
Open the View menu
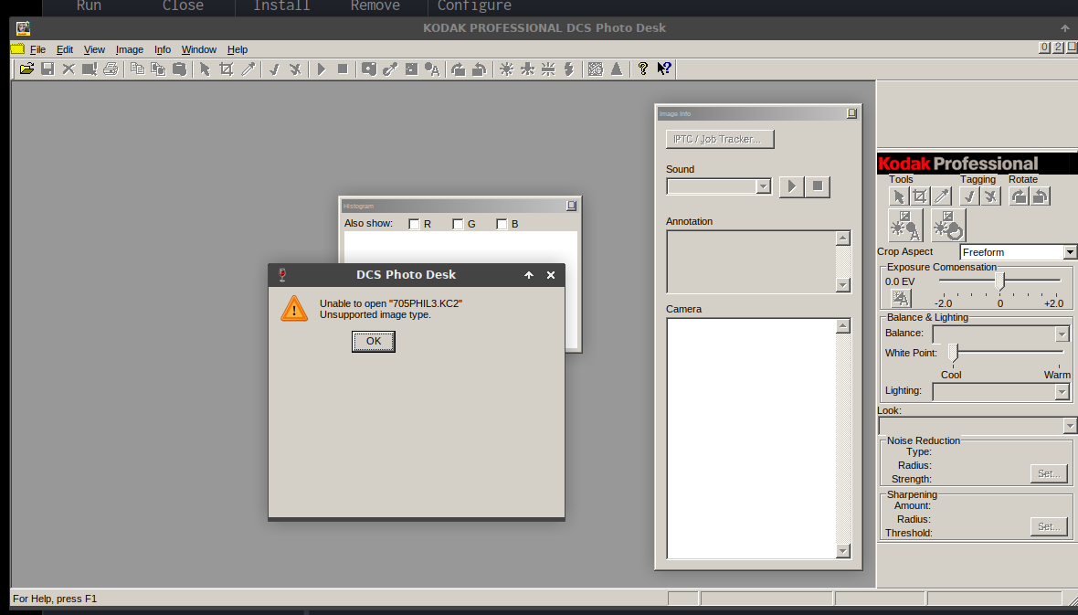coord(94,49)
